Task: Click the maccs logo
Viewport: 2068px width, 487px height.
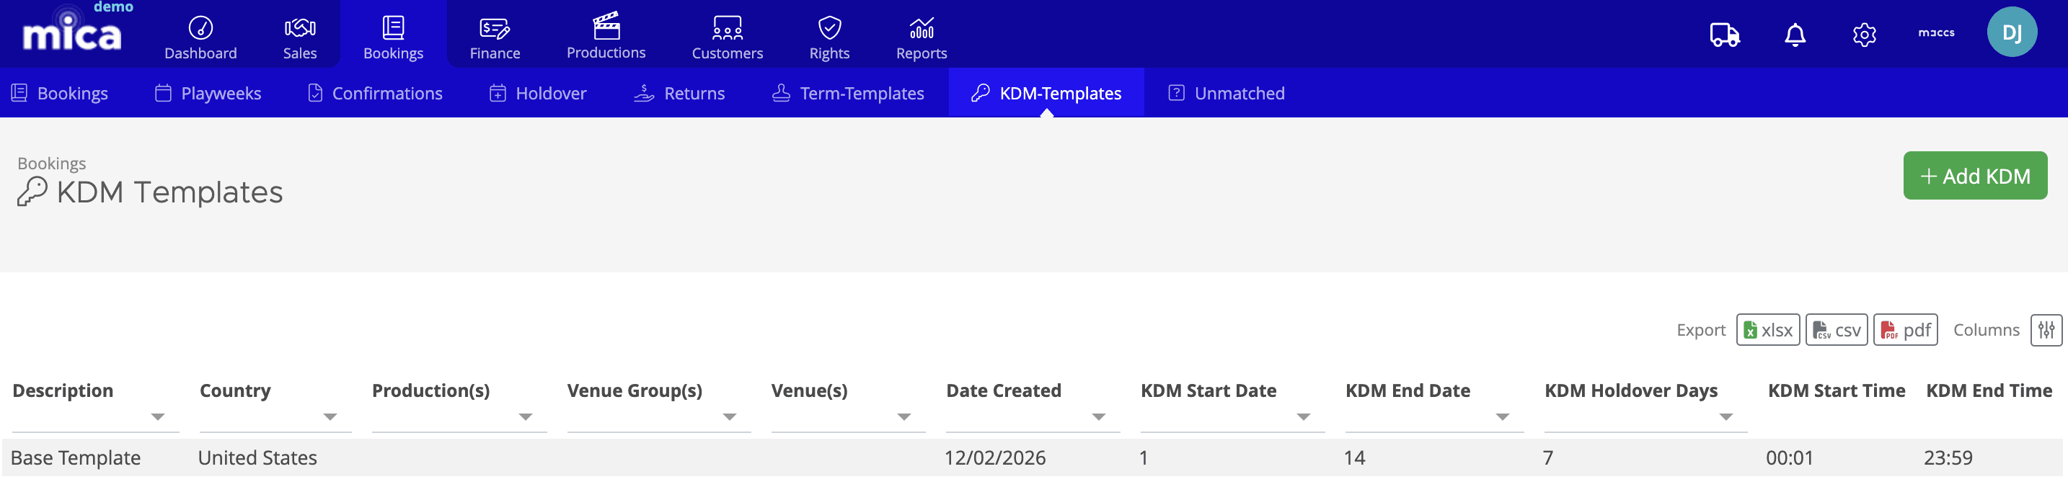Action: click(1936, 33)
